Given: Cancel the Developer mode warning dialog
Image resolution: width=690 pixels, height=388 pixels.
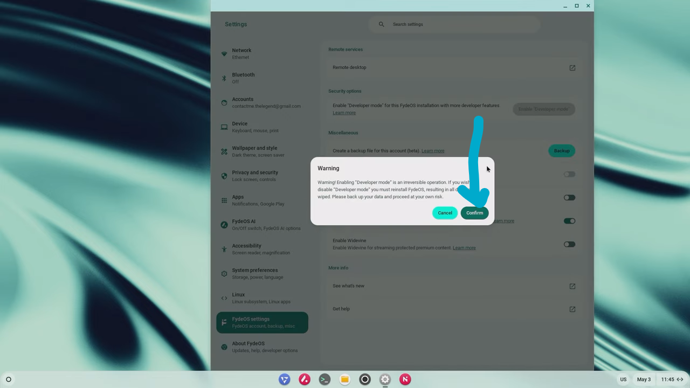Looking at the screenshot, I should pyautogui.click(x=445, y=213).
